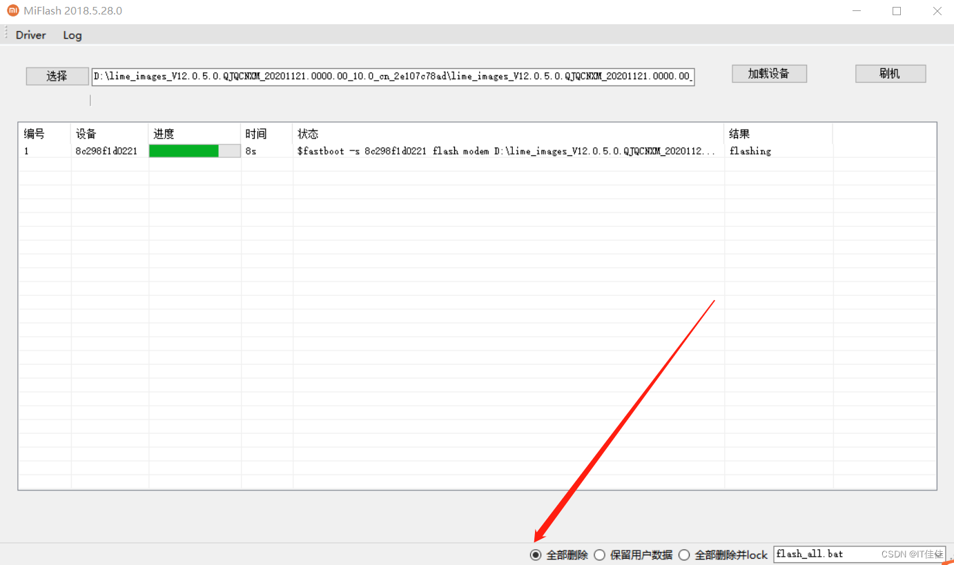
Task: Click the 选择 browse button
Action: (x=57, y=77)
